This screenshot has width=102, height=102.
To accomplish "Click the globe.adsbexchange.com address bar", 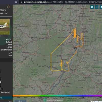I will pos(60,2).
